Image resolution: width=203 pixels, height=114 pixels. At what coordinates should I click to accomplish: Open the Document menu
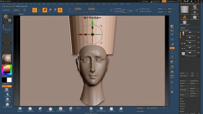pyautogui.click(x=20, y=4)
